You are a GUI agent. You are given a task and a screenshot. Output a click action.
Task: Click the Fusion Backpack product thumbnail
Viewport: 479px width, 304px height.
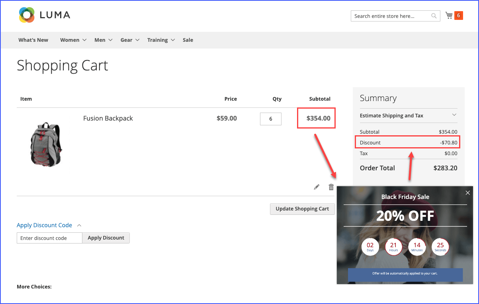pos(46,144)
